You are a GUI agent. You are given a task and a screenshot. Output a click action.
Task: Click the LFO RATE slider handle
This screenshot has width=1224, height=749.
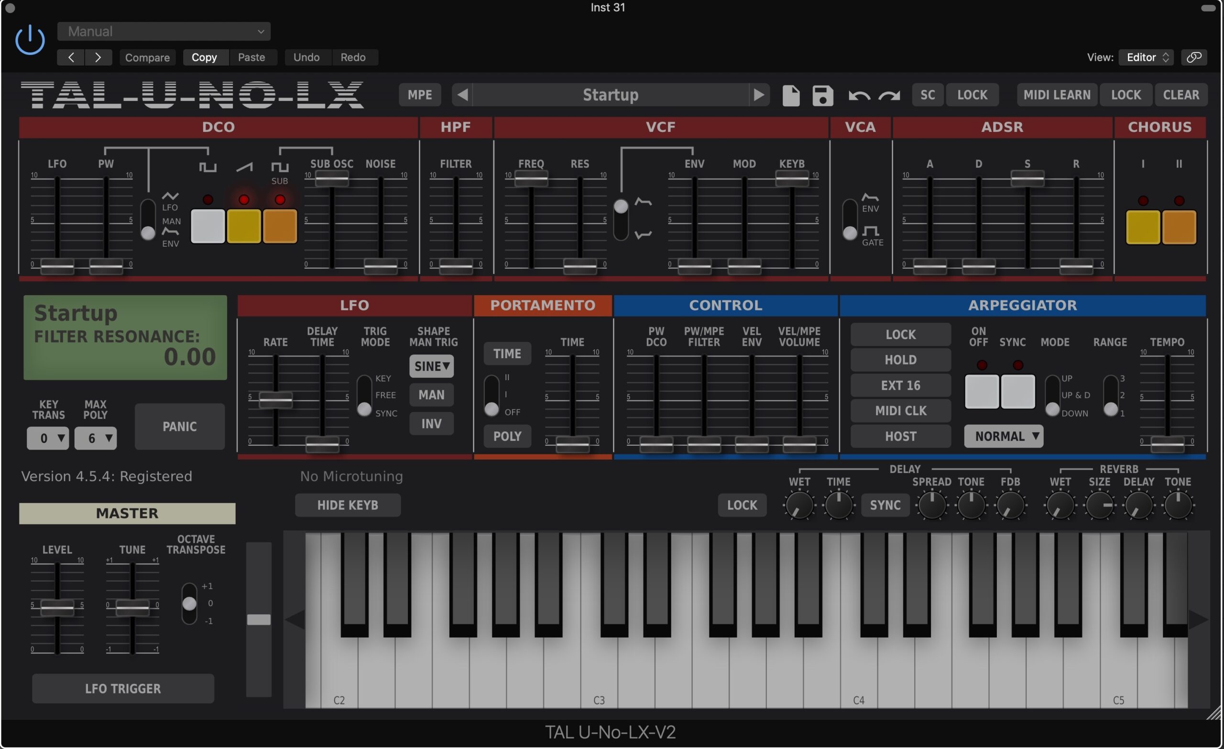click(x=276, y=399)
